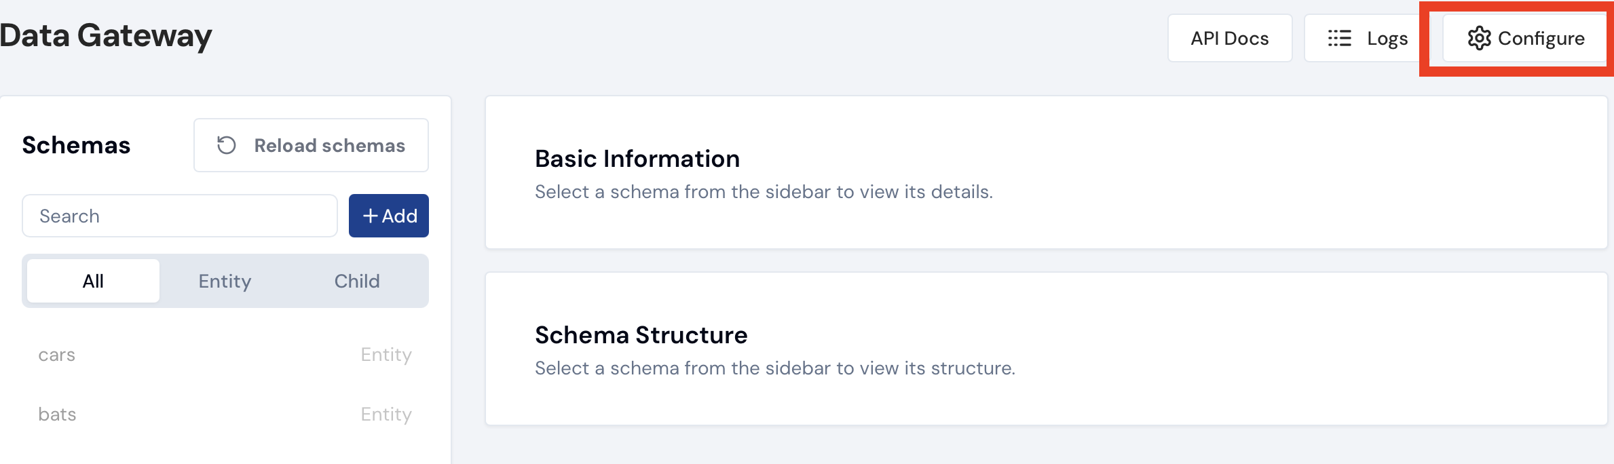Click the plus icon on the Add button
The image size is (1614, 464).
(x=371, y=215)
